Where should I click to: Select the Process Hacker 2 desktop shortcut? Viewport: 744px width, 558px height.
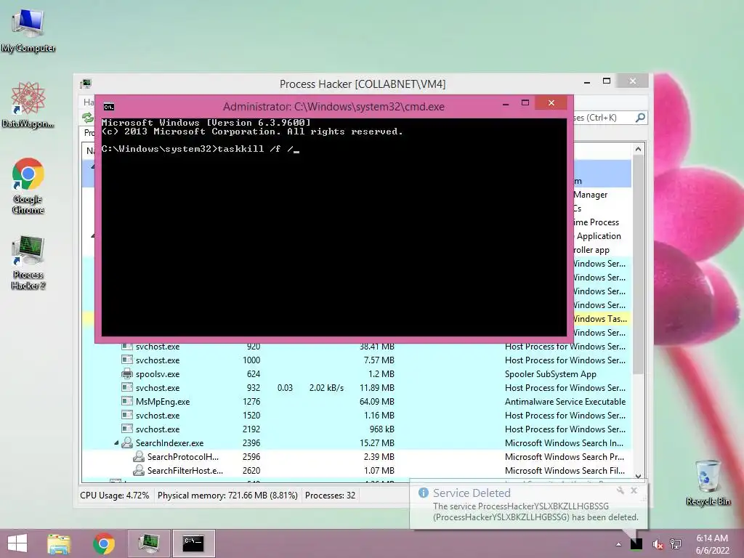(x=28, y=262)
